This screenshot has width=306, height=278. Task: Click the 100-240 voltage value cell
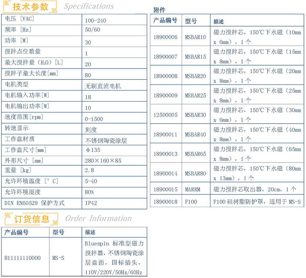tap(96, 20)
